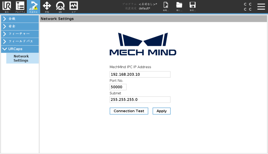Expand the フィールドバス section
The image size is (268, 154).
(20, 41)
